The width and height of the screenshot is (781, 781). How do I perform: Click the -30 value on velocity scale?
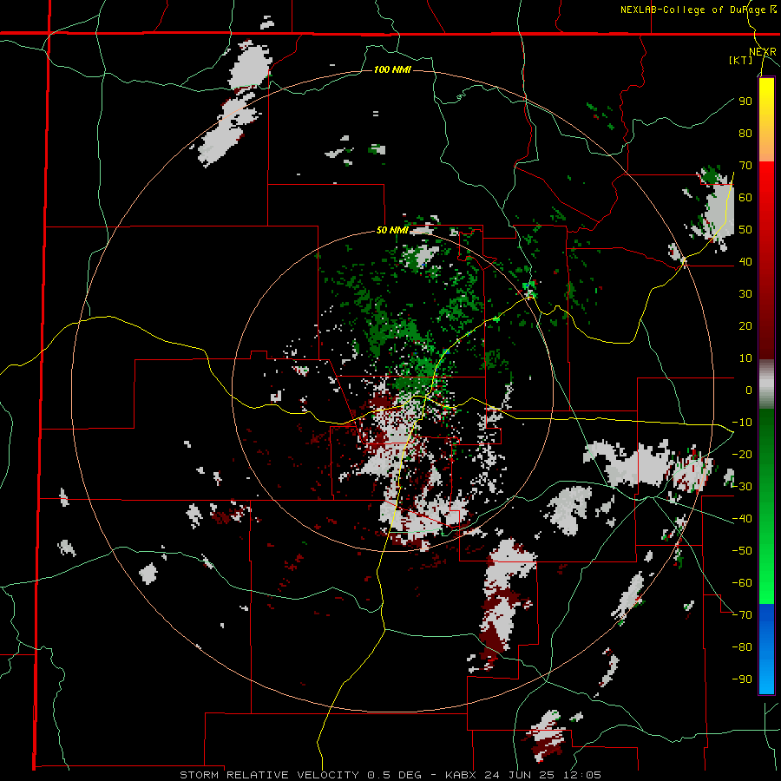(742, 487)
